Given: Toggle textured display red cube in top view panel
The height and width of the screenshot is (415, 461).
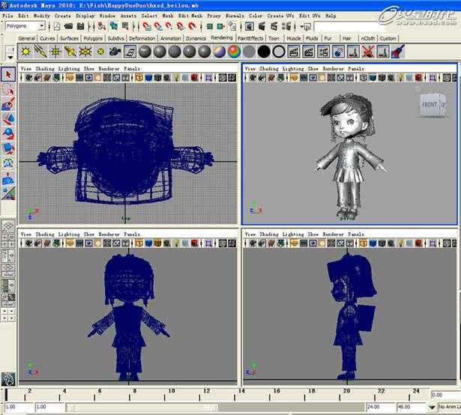Looking at the screenshot, I should pyautogui.click(x=195, y=78).
